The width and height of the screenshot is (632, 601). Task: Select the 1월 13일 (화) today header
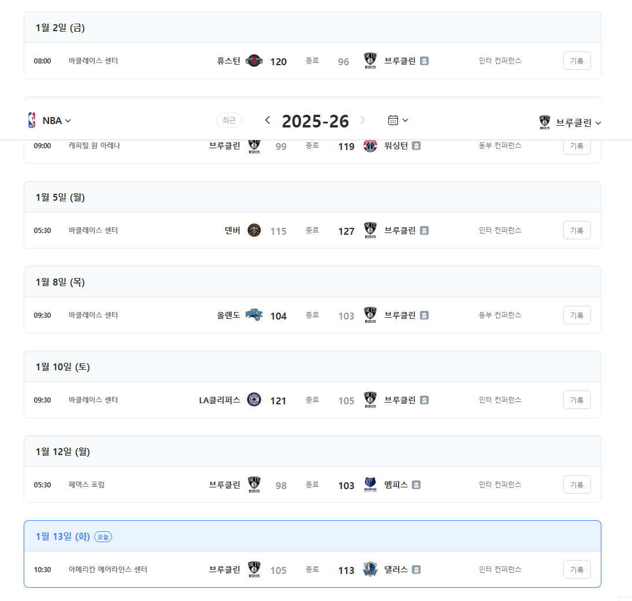pyautogui.click(x=62, y=536)
